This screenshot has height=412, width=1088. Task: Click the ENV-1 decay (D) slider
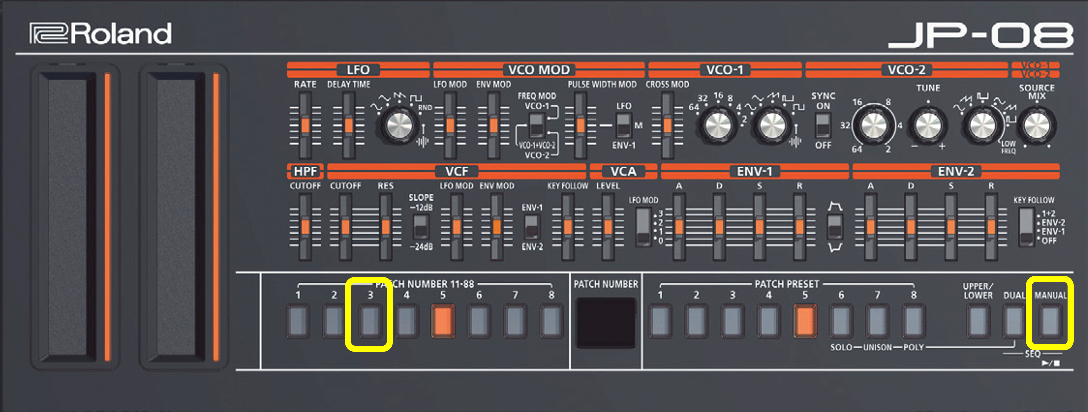click(x=719, y=227)
